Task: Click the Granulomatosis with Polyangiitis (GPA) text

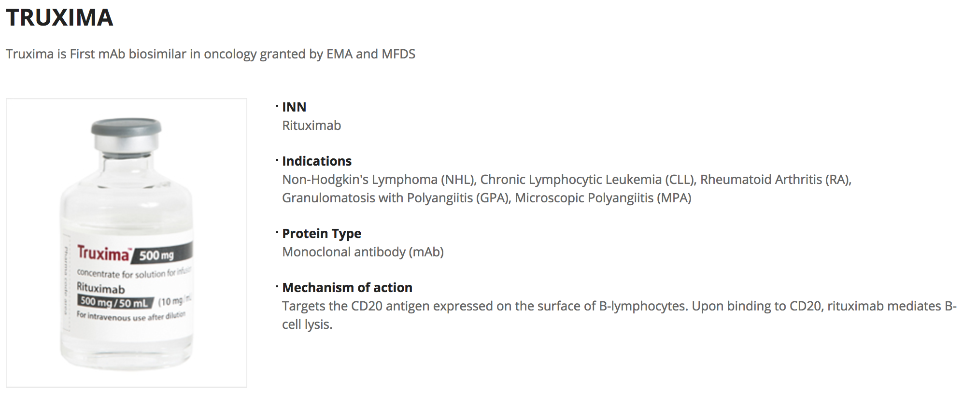Action: pyautogui.click(x=396, y=198)
